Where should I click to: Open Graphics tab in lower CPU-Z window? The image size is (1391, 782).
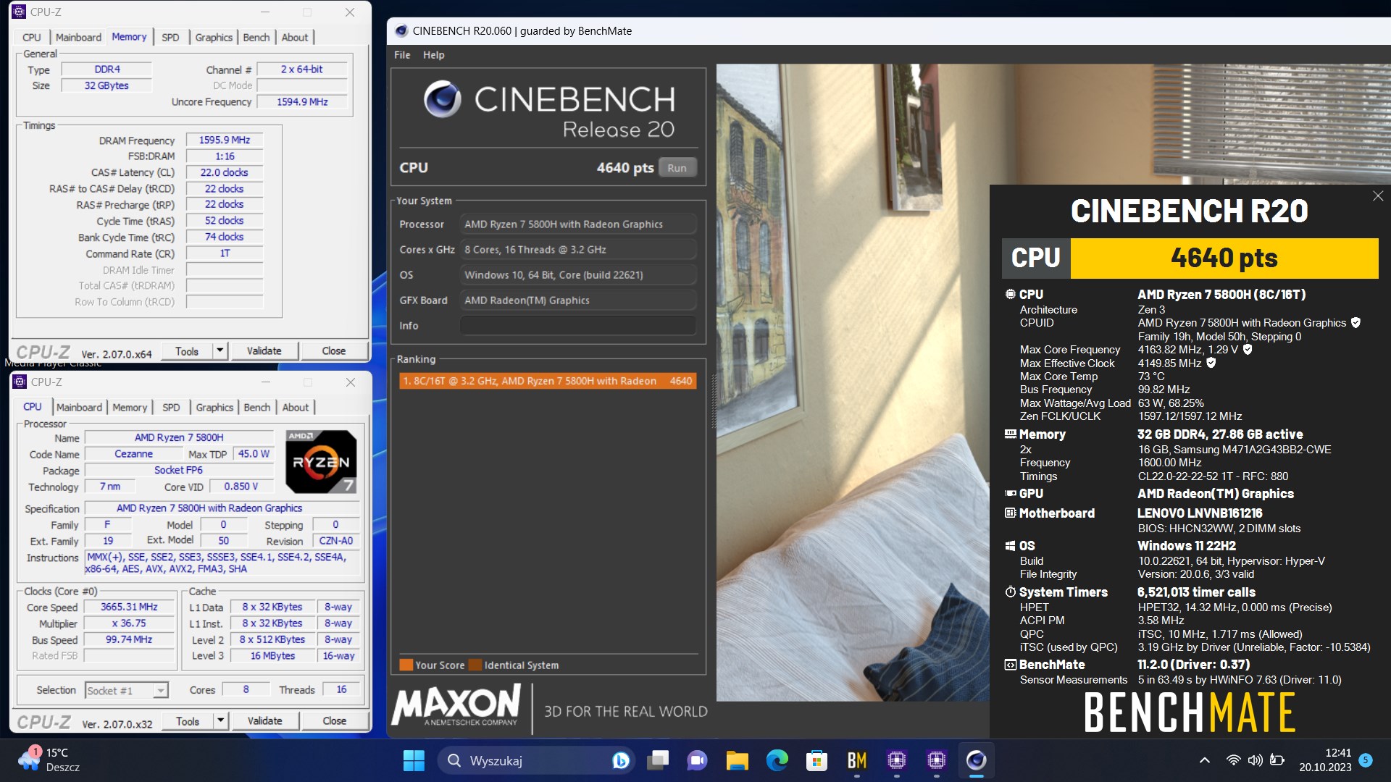point(214,407)
